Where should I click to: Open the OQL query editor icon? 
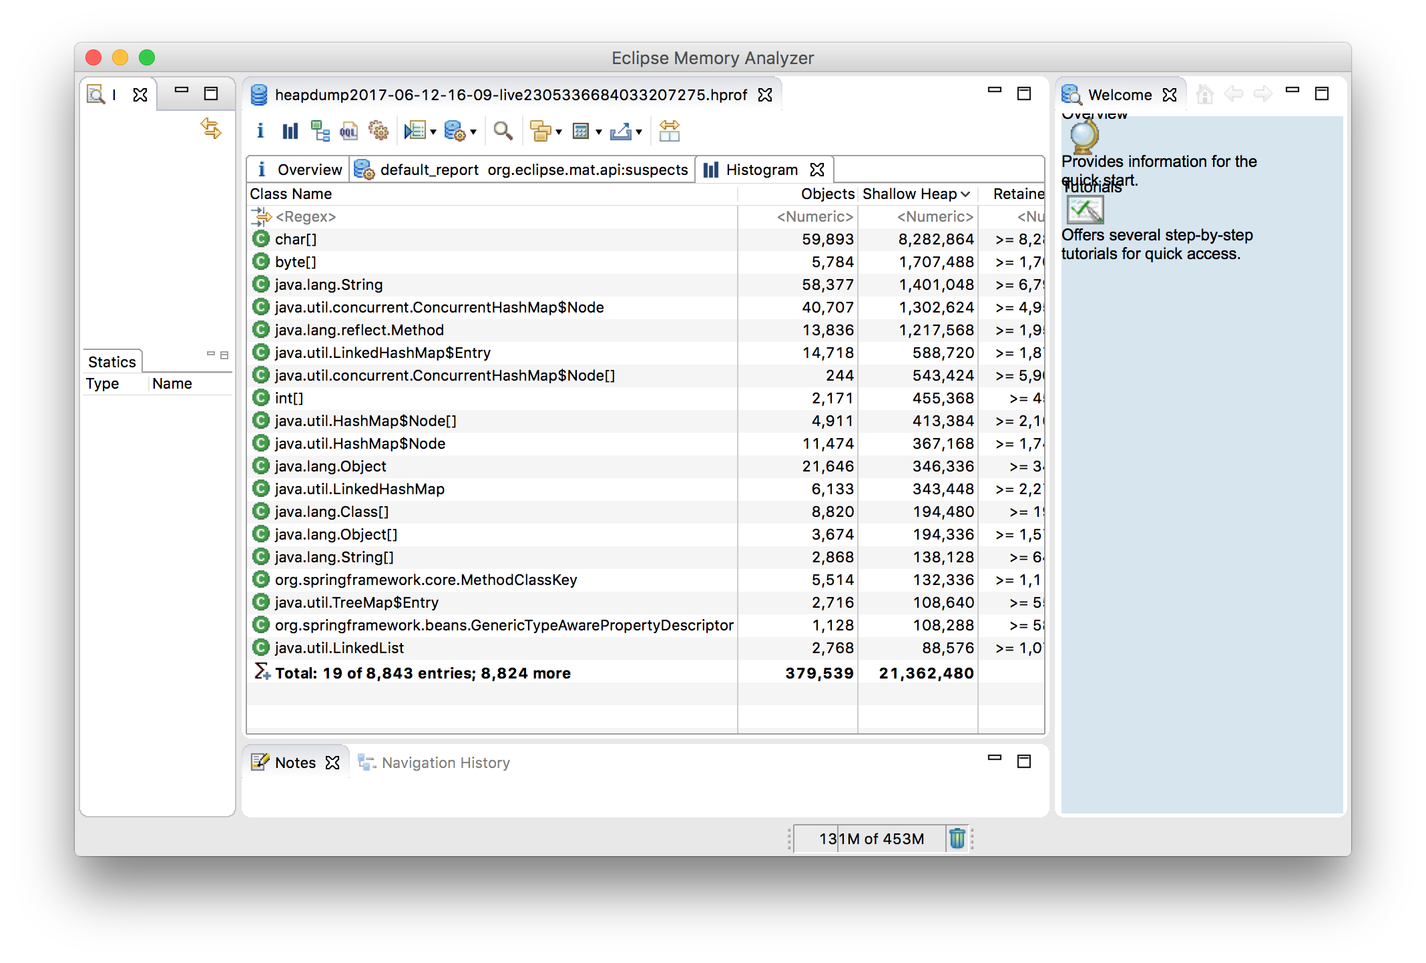[348, 131]
